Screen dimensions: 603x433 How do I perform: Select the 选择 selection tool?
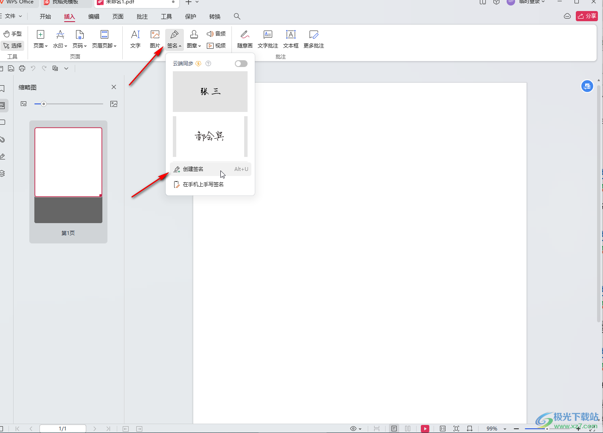pos(13,45)
